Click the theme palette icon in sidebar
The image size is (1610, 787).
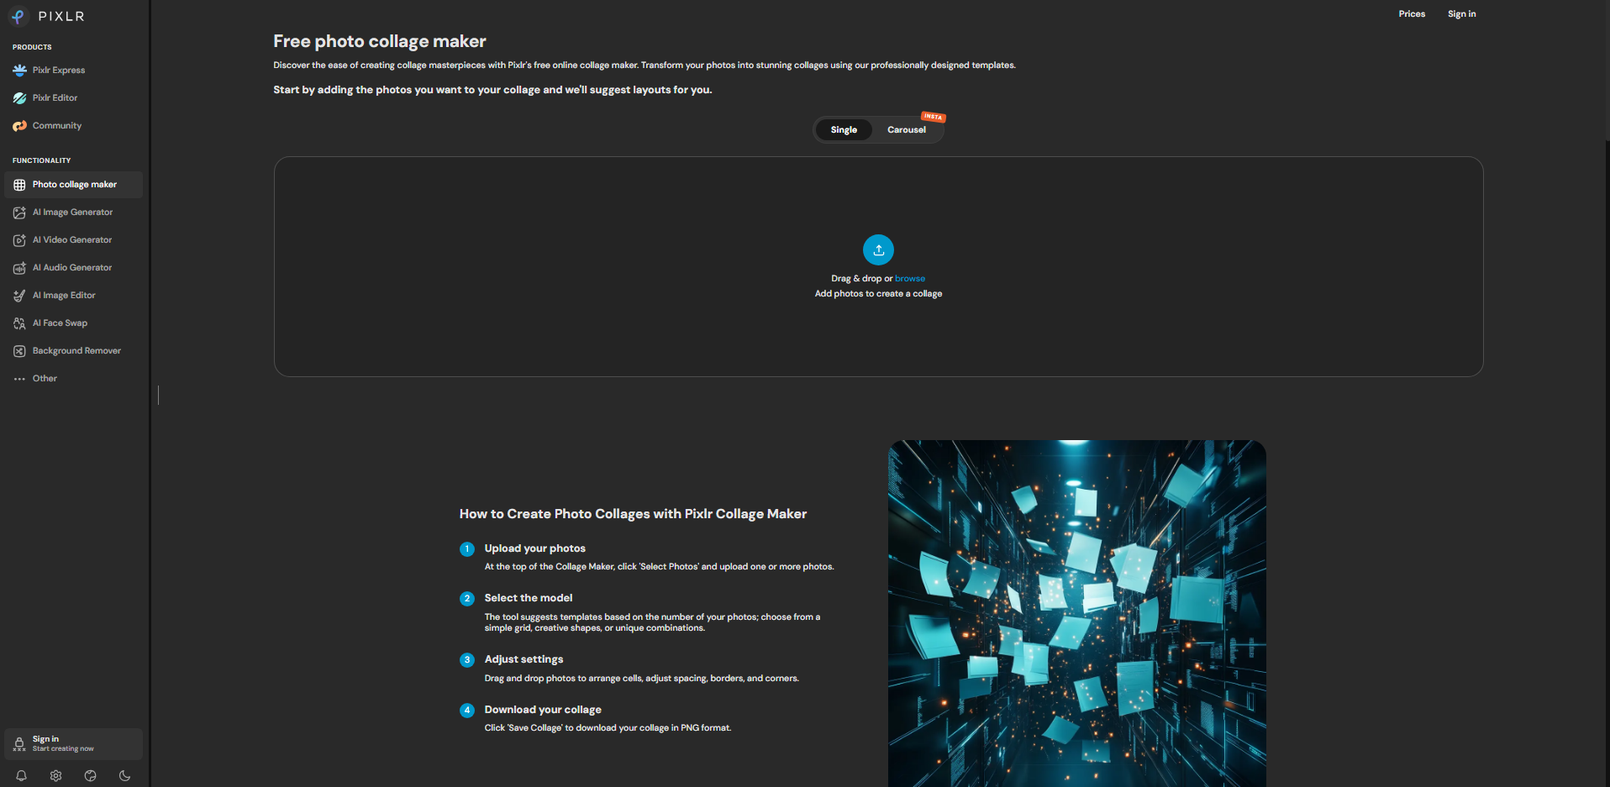(x=91, y=775)
